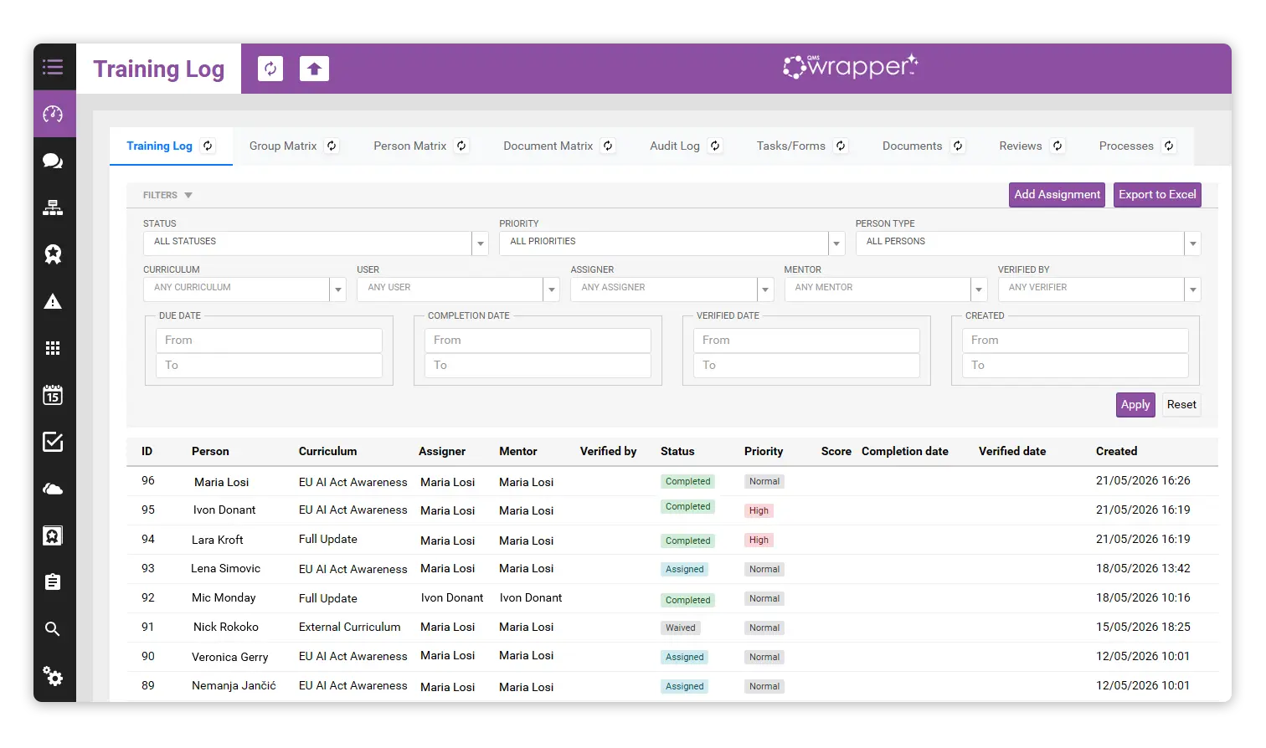
Task: Open the search magnifier icon in the sidebar
Action: point(53,629)
